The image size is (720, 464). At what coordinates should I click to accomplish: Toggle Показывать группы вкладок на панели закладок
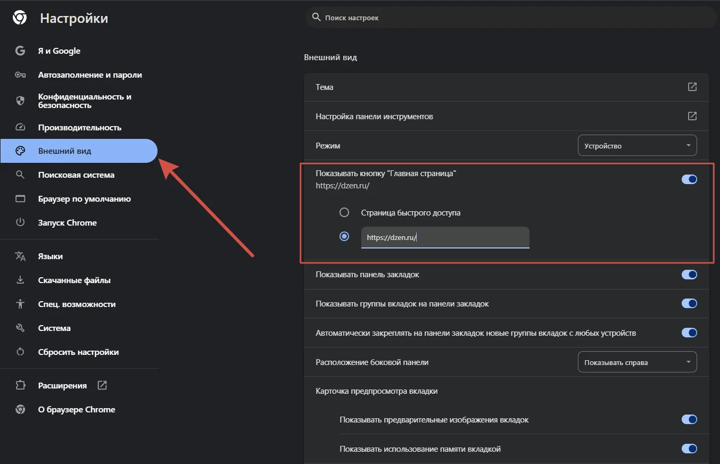[x=689, y=304]
